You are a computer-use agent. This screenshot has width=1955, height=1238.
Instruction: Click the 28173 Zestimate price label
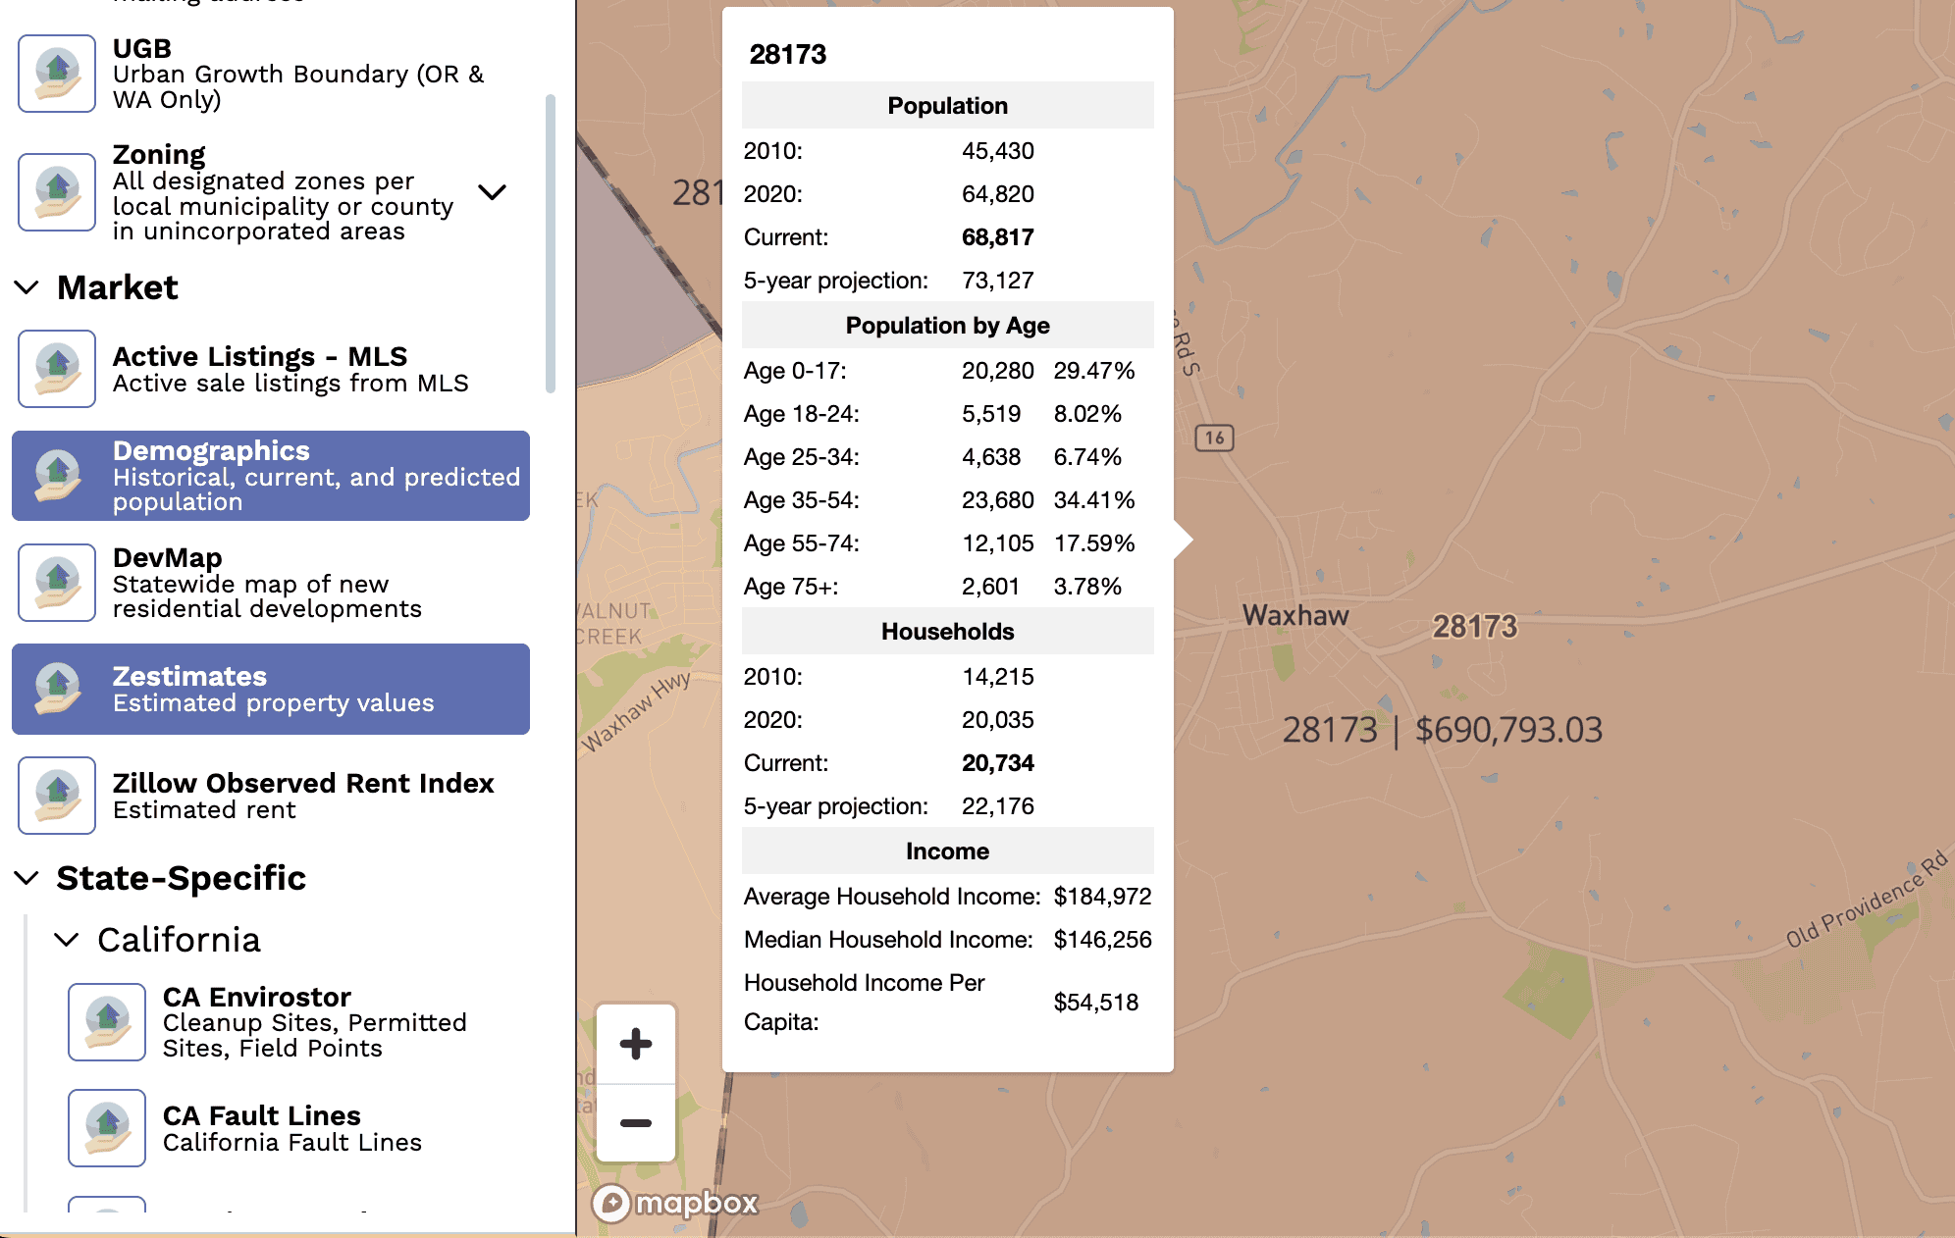(x=1442, y=730)
